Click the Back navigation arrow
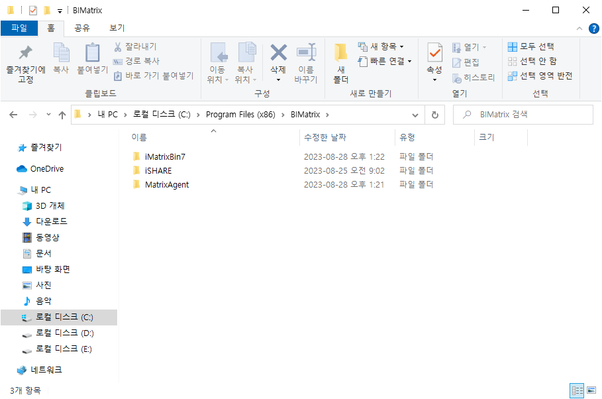The width and height of the screenshot is (602, 399). [13, 115]
